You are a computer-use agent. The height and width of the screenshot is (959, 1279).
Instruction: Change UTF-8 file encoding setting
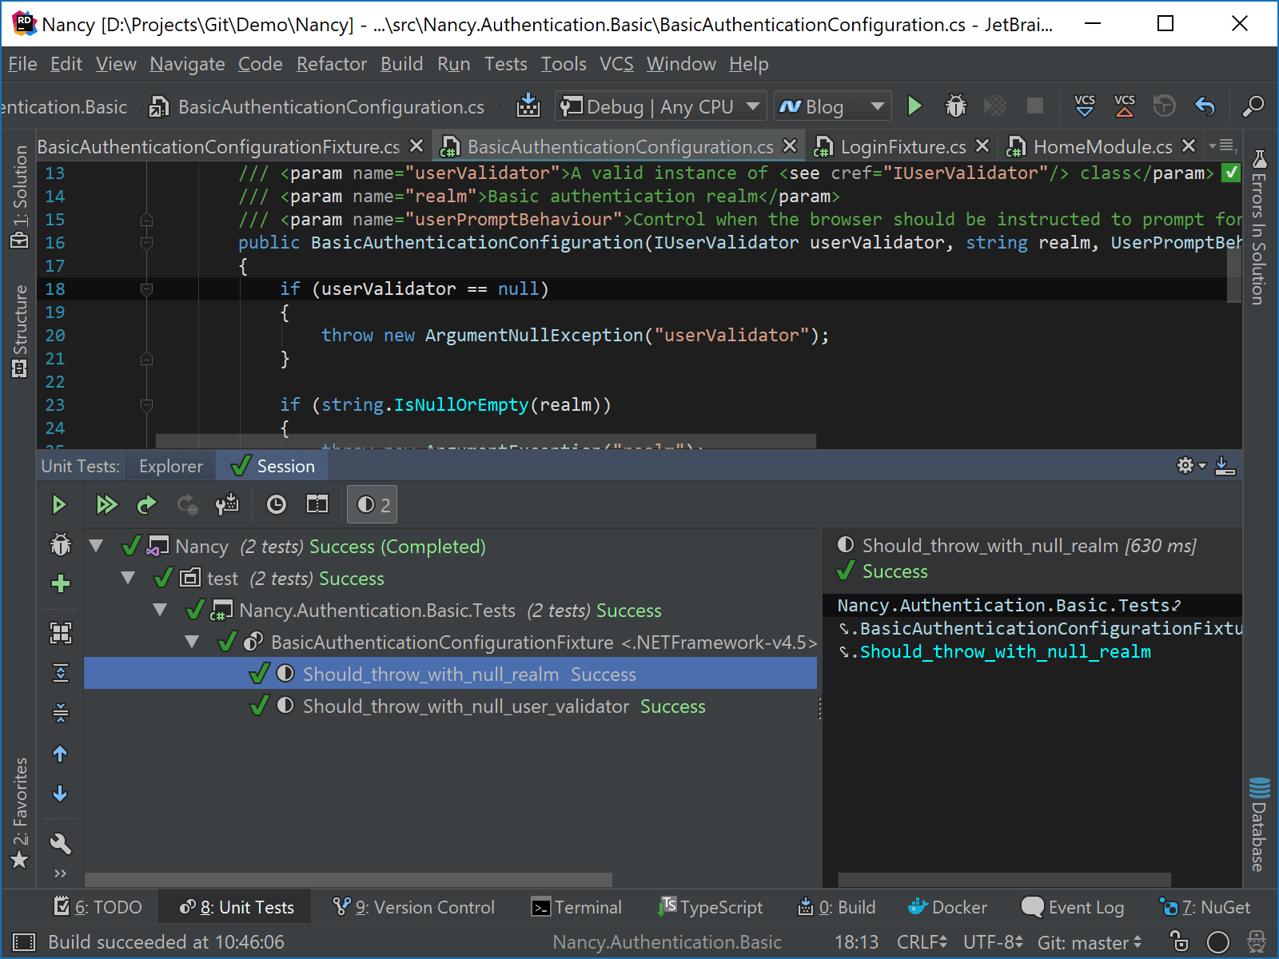click(993, 942)
